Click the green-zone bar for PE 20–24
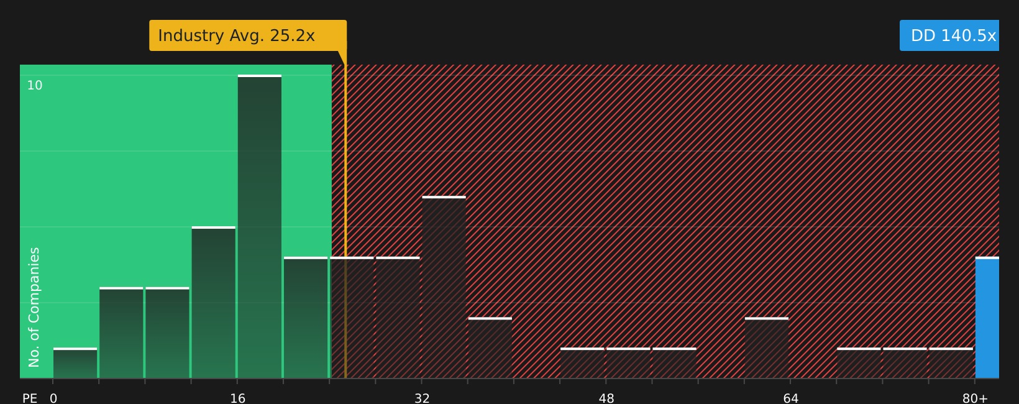 tap(306, 317)
